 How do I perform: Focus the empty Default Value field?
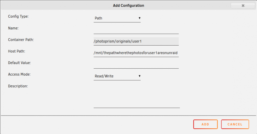coord(136,65)
